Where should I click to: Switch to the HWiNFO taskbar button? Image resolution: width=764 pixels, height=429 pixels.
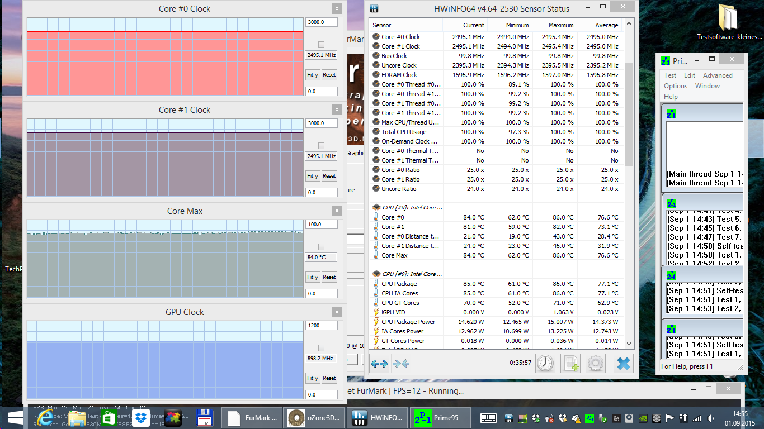pos(378,418)
